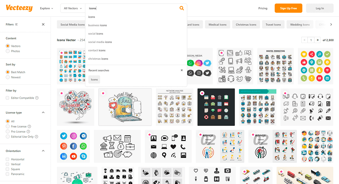This screenshot has width=339, height=184.
Task: Click the page number input field
Action: tap(311, 40)
